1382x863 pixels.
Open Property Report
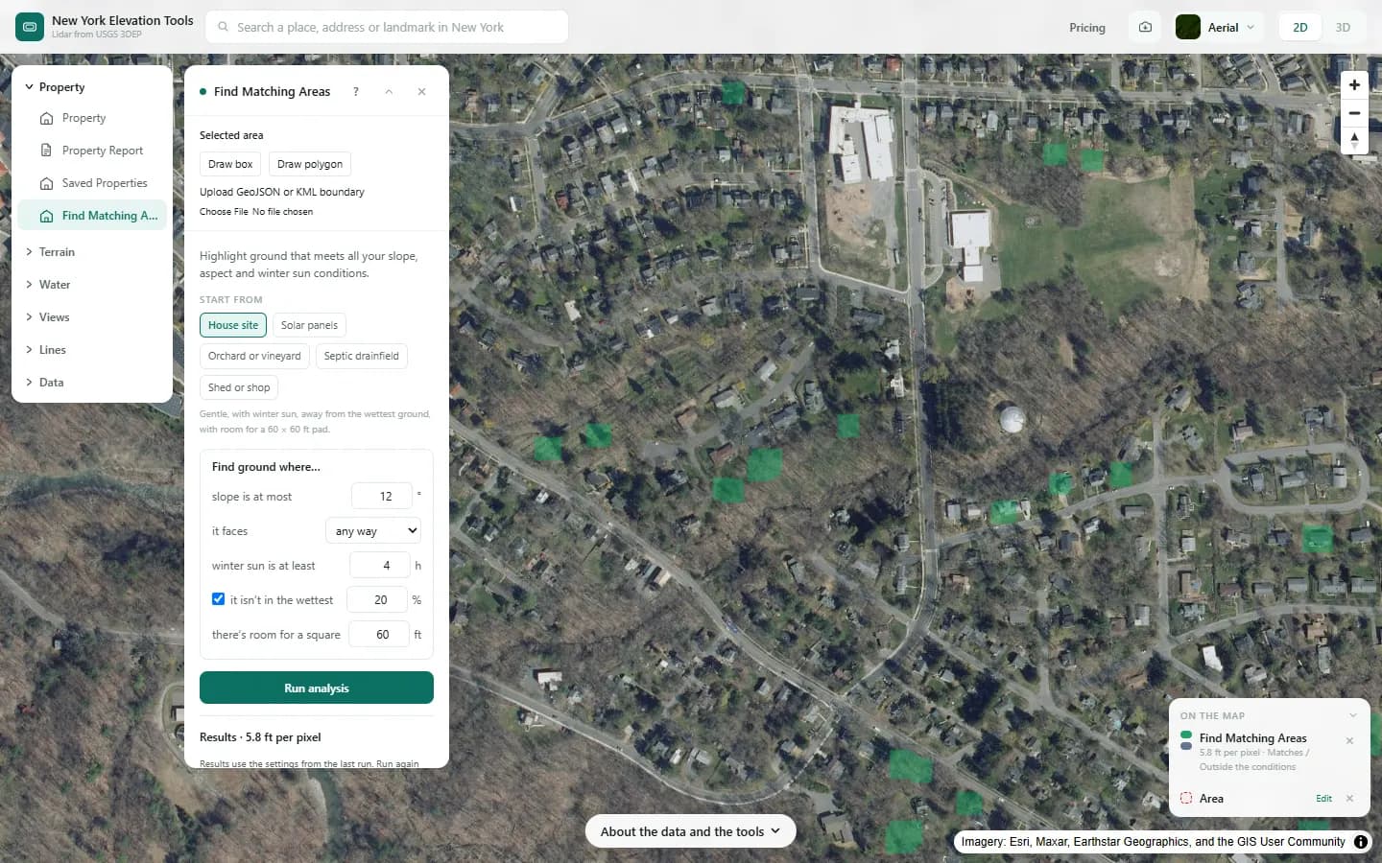point(93,151)
